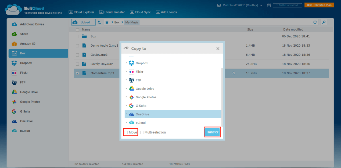Open the Add Clouds menu item
The width and height of the screenshot is (341, 168).
pos(166,12)
